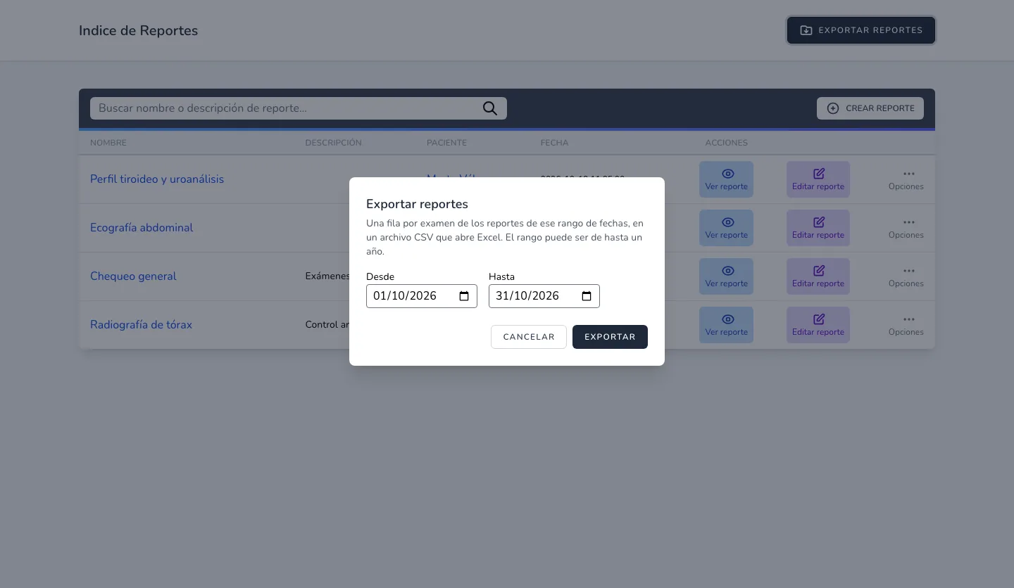Viewport: 1014px width, 588px height.
Task: Click the Exportar Reportes header button
Action: [x=861, y=30]
